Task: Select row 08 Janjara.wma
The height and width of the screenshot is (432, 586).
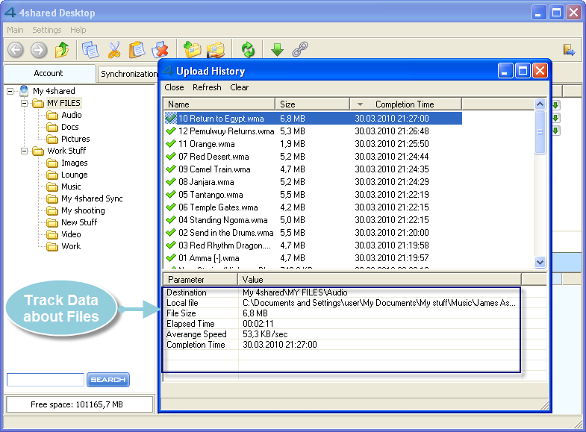Action: (x=313, y=182)
